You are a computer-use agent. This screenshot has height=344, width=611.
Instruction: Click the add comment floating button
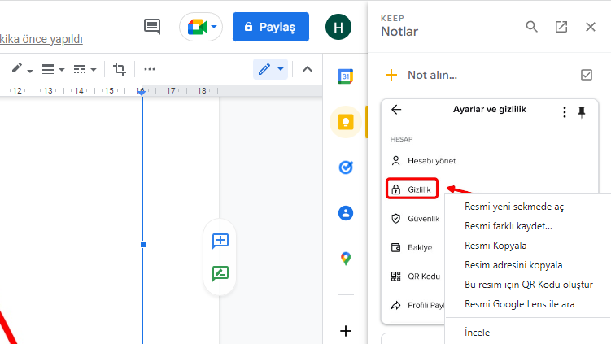coord(220,241)
